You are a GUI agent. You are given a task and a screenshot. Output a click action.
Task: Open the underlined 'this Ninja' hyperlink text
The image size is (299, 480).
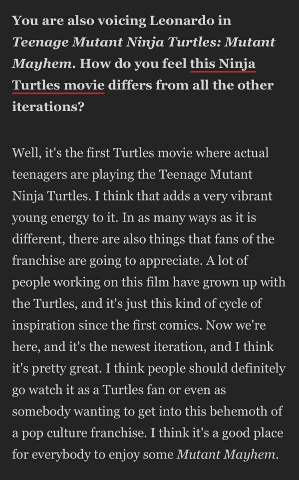pos(223,63)
